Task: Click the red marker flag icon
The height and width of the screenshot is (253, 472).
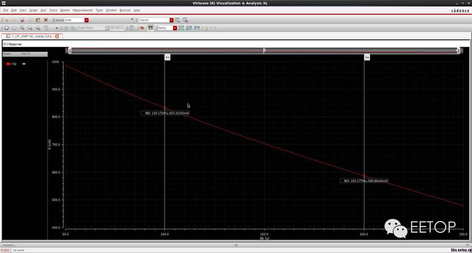Action: (x=142, y=28)
